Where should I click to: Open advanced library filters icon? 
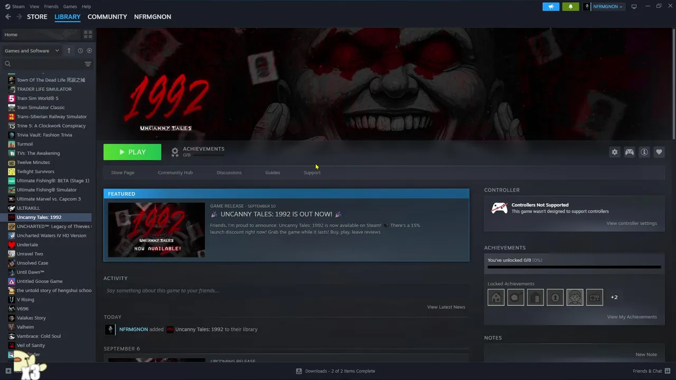[x=88, y=64]
